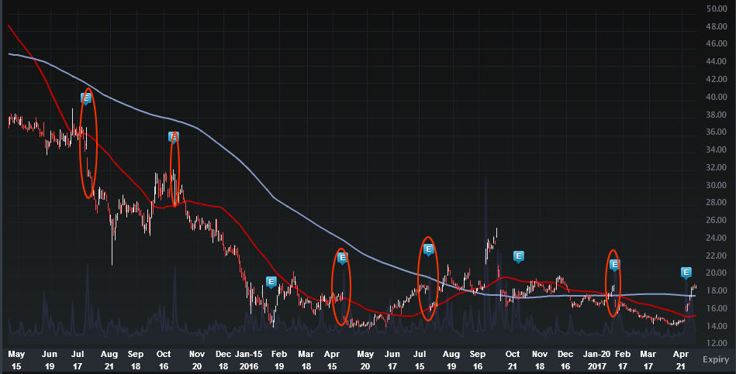The height and width of the screenshot is (374, 736).
Task: Click the 'Apr 15' date label
Action: pyautogui.click(x=332, y=360)
